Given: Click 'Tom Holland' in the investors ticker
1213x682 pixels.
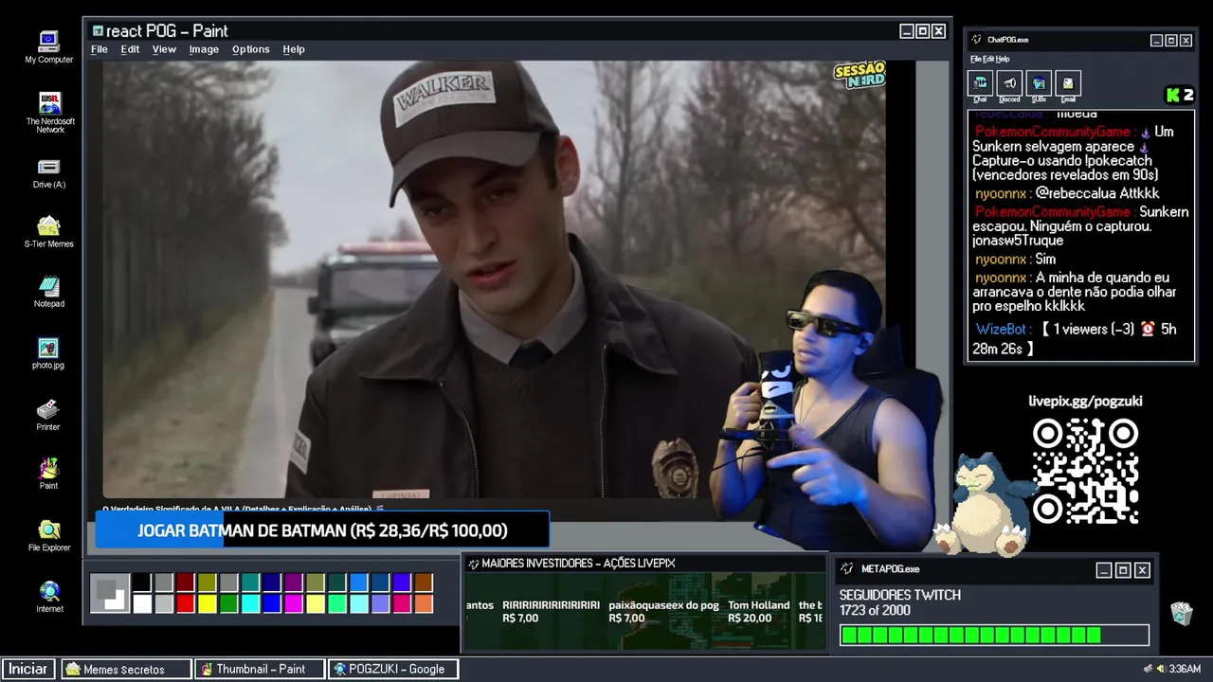Looking at the screenshot, I should click(758, 605).
